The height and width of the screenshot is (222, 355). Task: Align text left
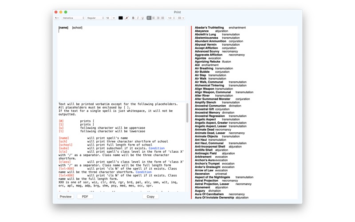[x=149, y=18]
